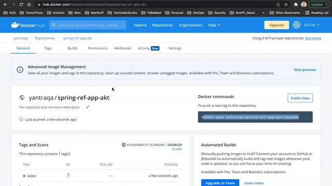Open the Webhooks tab

coord(122,48)
